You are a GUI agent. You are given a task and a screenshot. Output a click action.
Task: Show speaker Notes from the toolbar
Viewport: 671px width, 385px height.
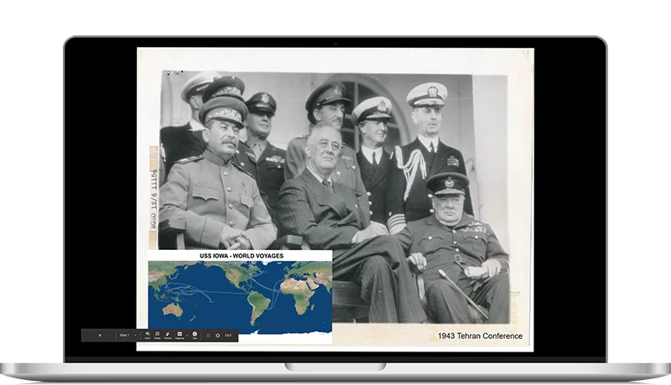pos(157,336)
